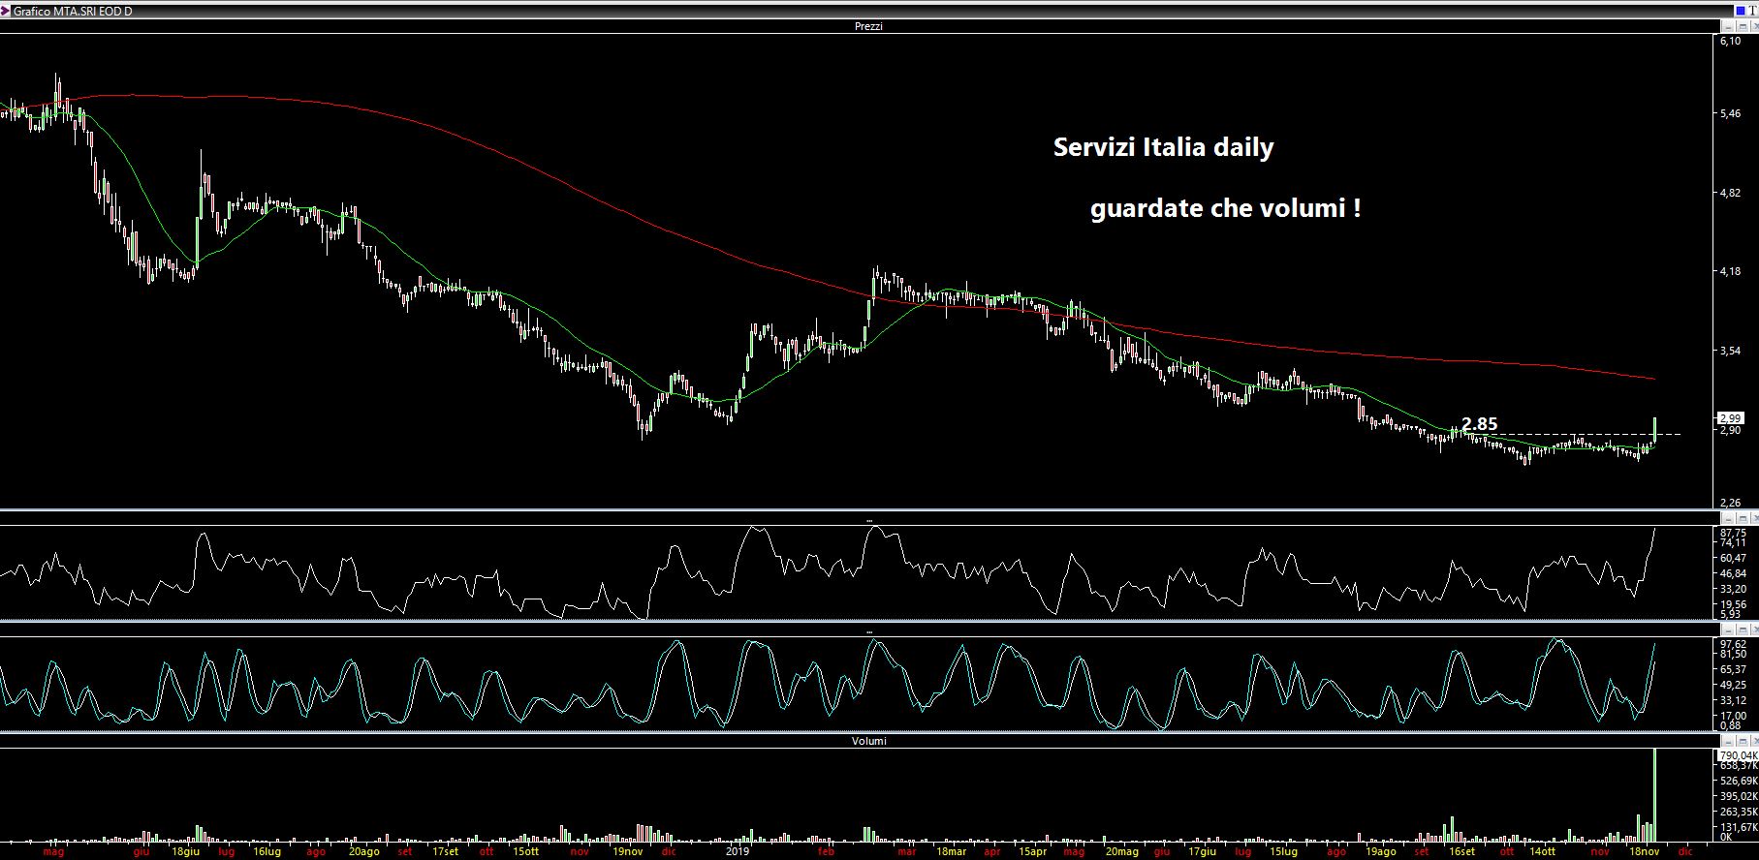Click the 'Prezzi' panel header label
This screenshot has width=1759, height=860.
tap(868, 26)
